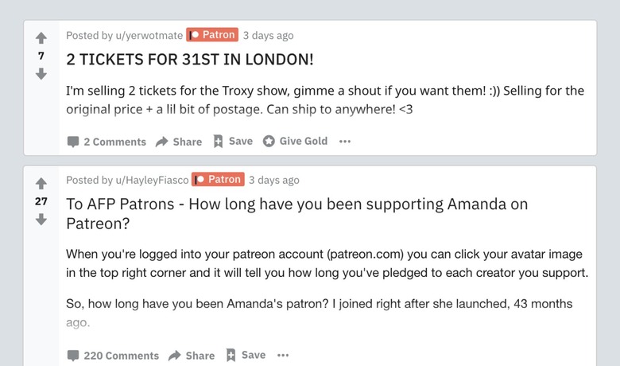Share the London tickets post
620x366 pixels.
click(179, 142)
